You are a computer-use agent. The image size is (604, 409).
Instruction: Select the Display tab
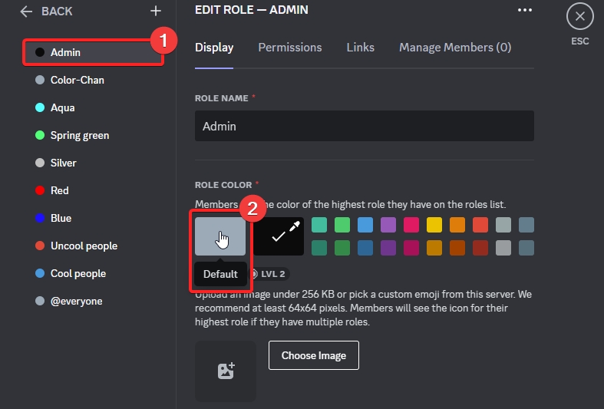point(214,48)
